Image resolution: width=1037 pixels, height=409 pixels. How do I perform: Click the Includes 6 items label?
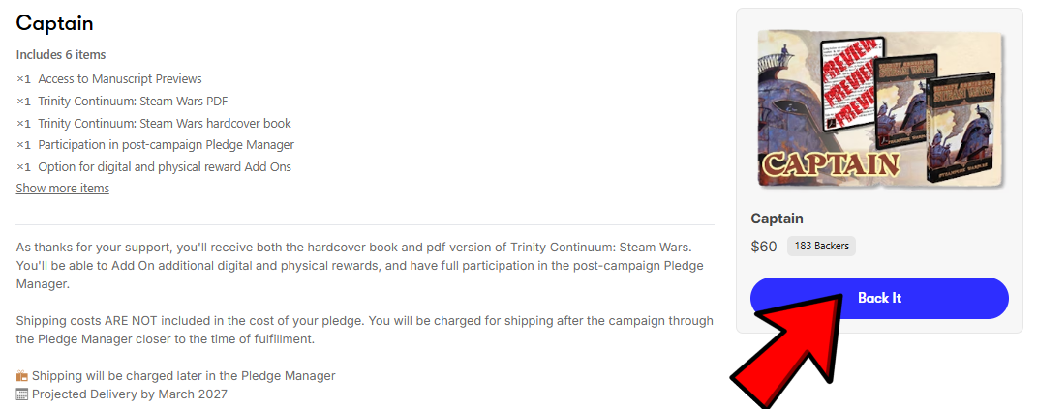[61, 55]
